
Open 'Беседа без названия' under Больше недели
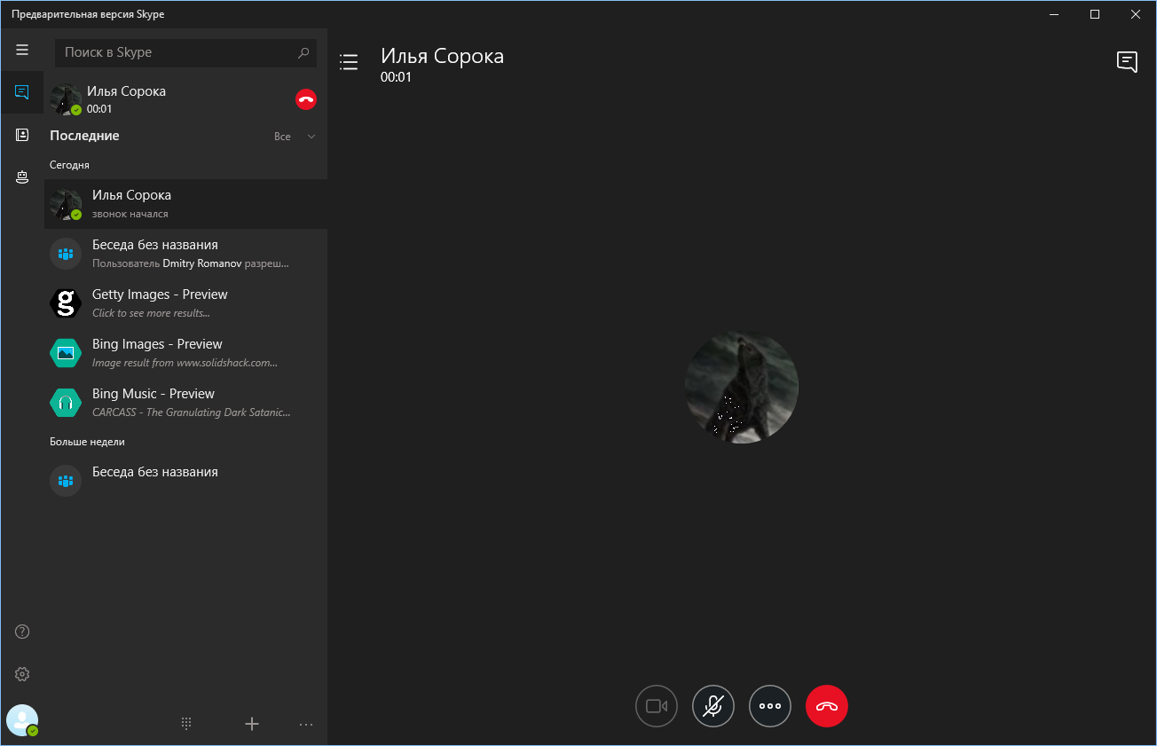(186, 481)
